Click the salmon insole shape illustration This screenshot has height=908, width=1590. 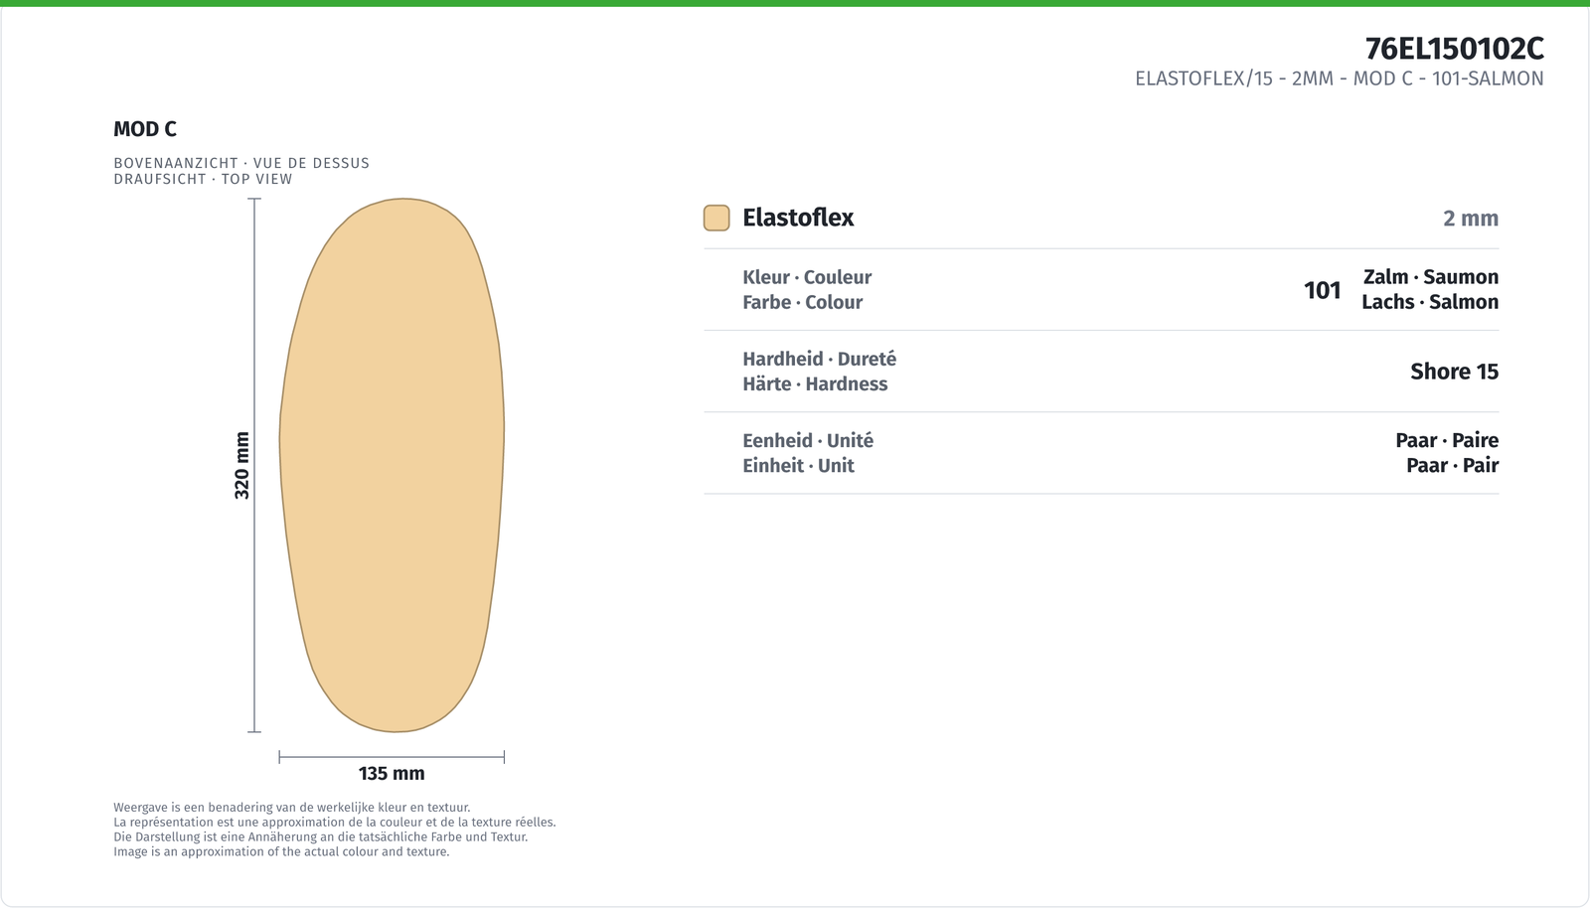point(392,465)
